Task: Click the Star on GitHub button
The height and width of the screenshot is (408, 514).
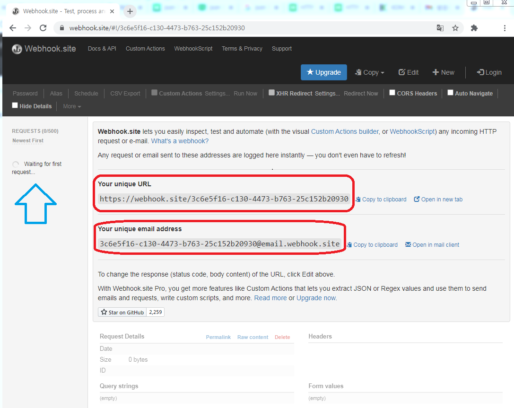Action: 122,313
